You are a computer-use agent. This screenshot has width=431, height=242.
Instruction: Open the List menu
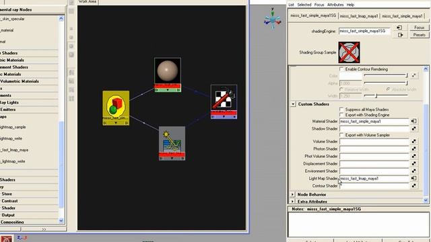pyautogui.click(x=291, y=5)
